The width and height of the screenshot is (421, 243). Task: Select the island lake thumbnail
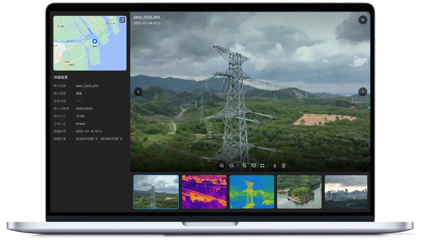pyautogui.click(x=299, y=192)
